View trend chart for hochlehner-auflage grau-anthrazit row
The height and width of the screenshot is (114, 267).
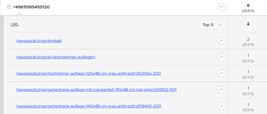[221, 73]
